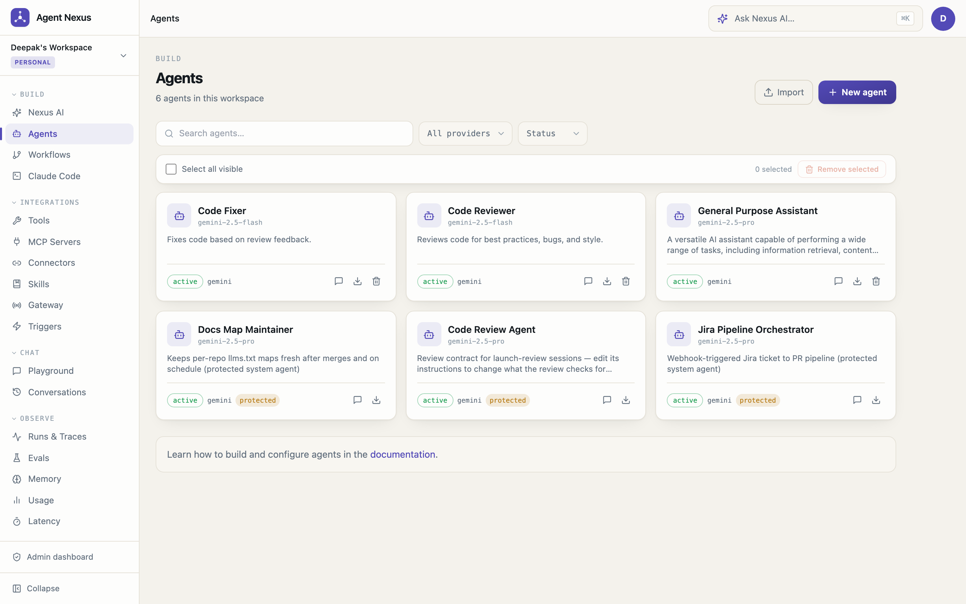Click the Jira Pipeline Orchestrator robot icon

tap(679, 334)
